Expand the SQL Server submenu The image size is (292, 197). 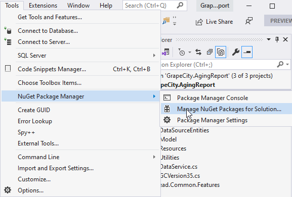pos(80,56)
